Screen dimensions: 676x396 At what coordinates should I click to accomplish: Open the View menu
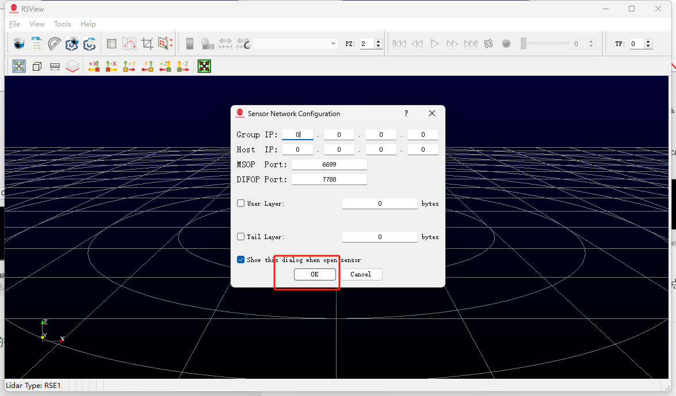[37, 24]
